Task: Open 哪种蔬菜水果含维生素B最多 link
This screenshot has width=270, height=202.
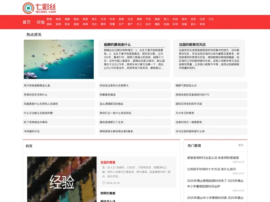Action: pyautogui.click(x=116, y=131)
